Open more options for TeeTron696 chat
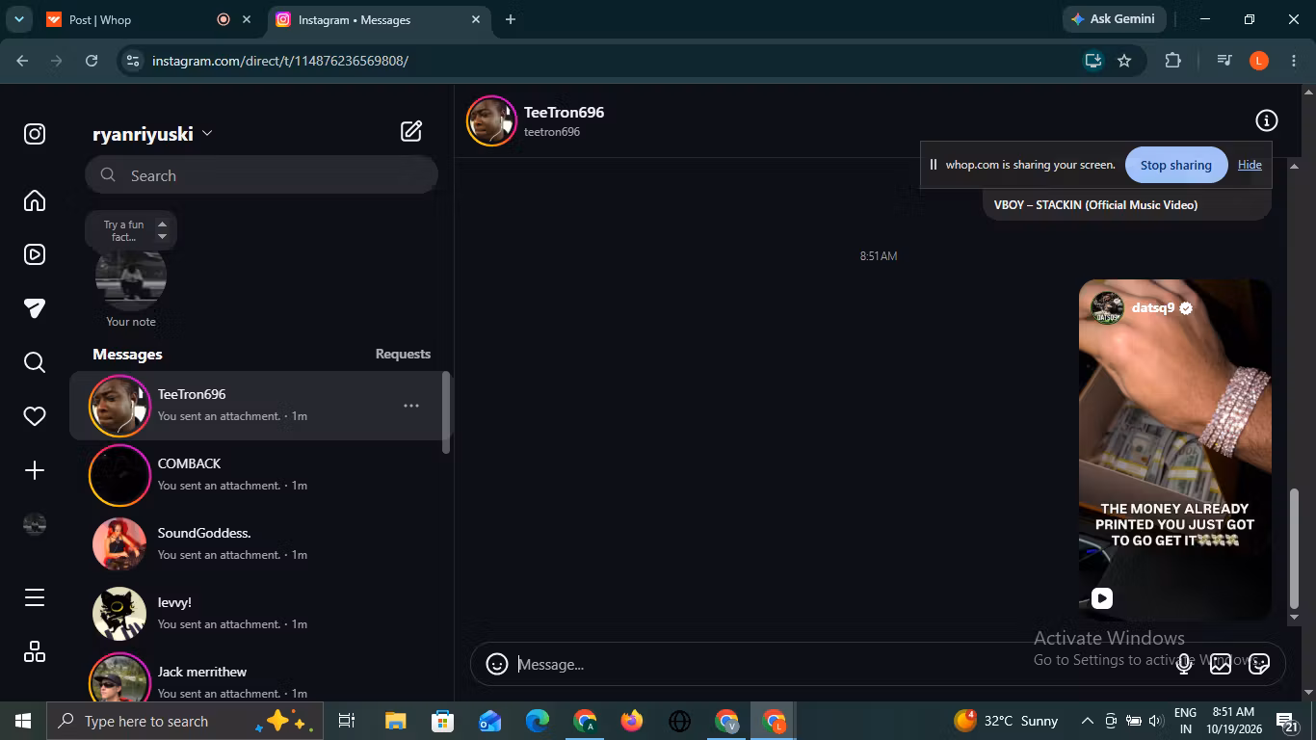Viewport: 1316px width, 740px height. click(411, 406)
